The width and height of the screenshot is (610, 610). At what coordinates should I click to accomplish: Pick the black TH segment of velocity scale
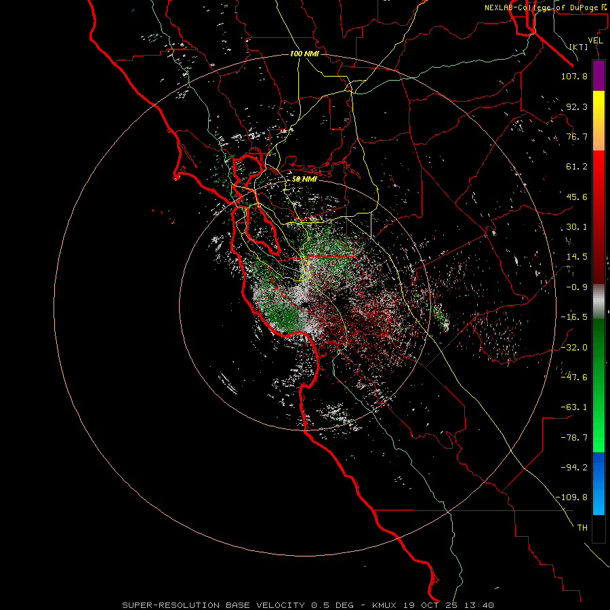pyautogui.click(x=598, y=529)
